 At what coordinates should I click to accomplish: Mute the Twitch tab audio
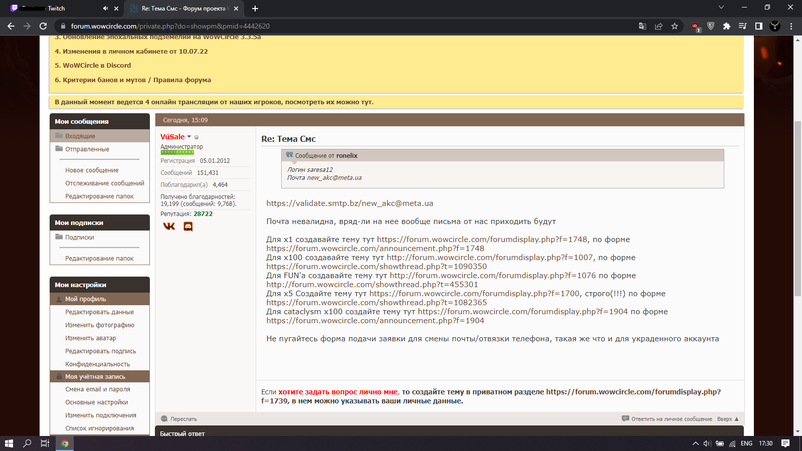click(x=105, y=9)
